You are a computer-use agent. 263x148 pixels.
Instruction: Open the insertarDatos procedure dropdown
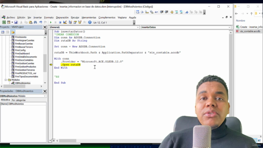point(229,27)
